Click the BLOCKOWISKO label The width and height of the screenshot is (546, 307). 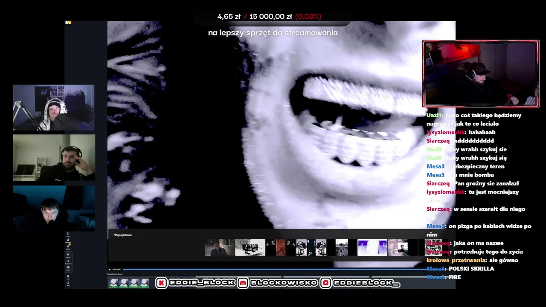click(x=284, y=283)
